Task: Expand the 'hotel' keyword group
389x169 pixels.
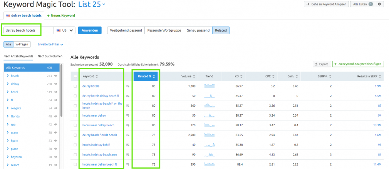Action: click(8, 92)
